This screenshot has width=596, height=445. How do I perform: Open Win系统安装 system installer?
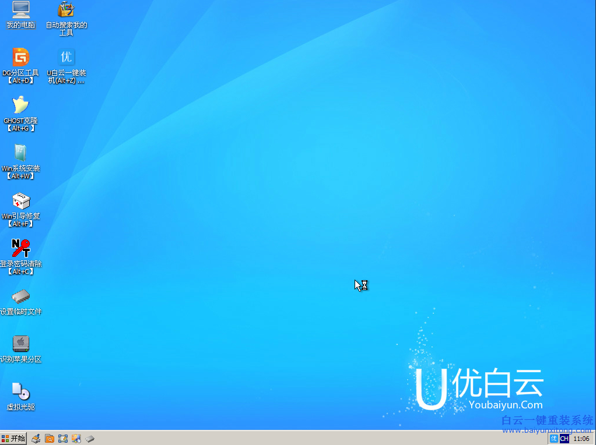pyautogui.click(x=20, y=153)
